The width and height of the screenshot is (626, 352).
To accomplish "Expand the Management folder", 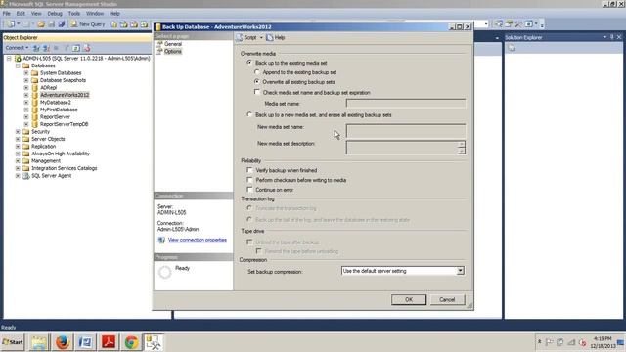I will (x=18, y=160).
